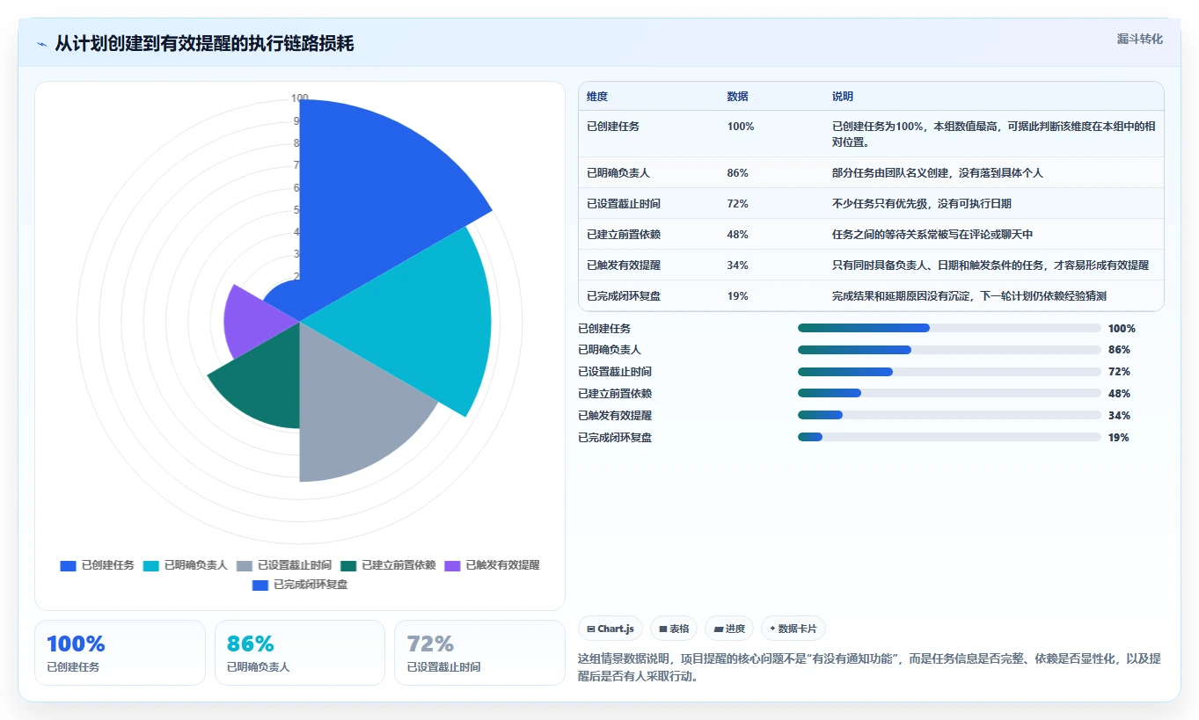Viewport: 1199px width, 720px height.
Task: Select the 已创建任务 cell in the table
Action: [x=613, y=127]
